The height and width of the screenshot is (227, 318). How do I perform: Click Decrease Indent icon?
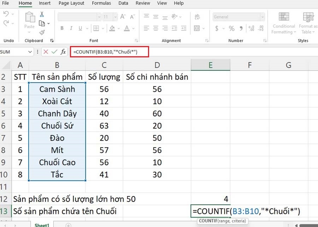point(175,28)
